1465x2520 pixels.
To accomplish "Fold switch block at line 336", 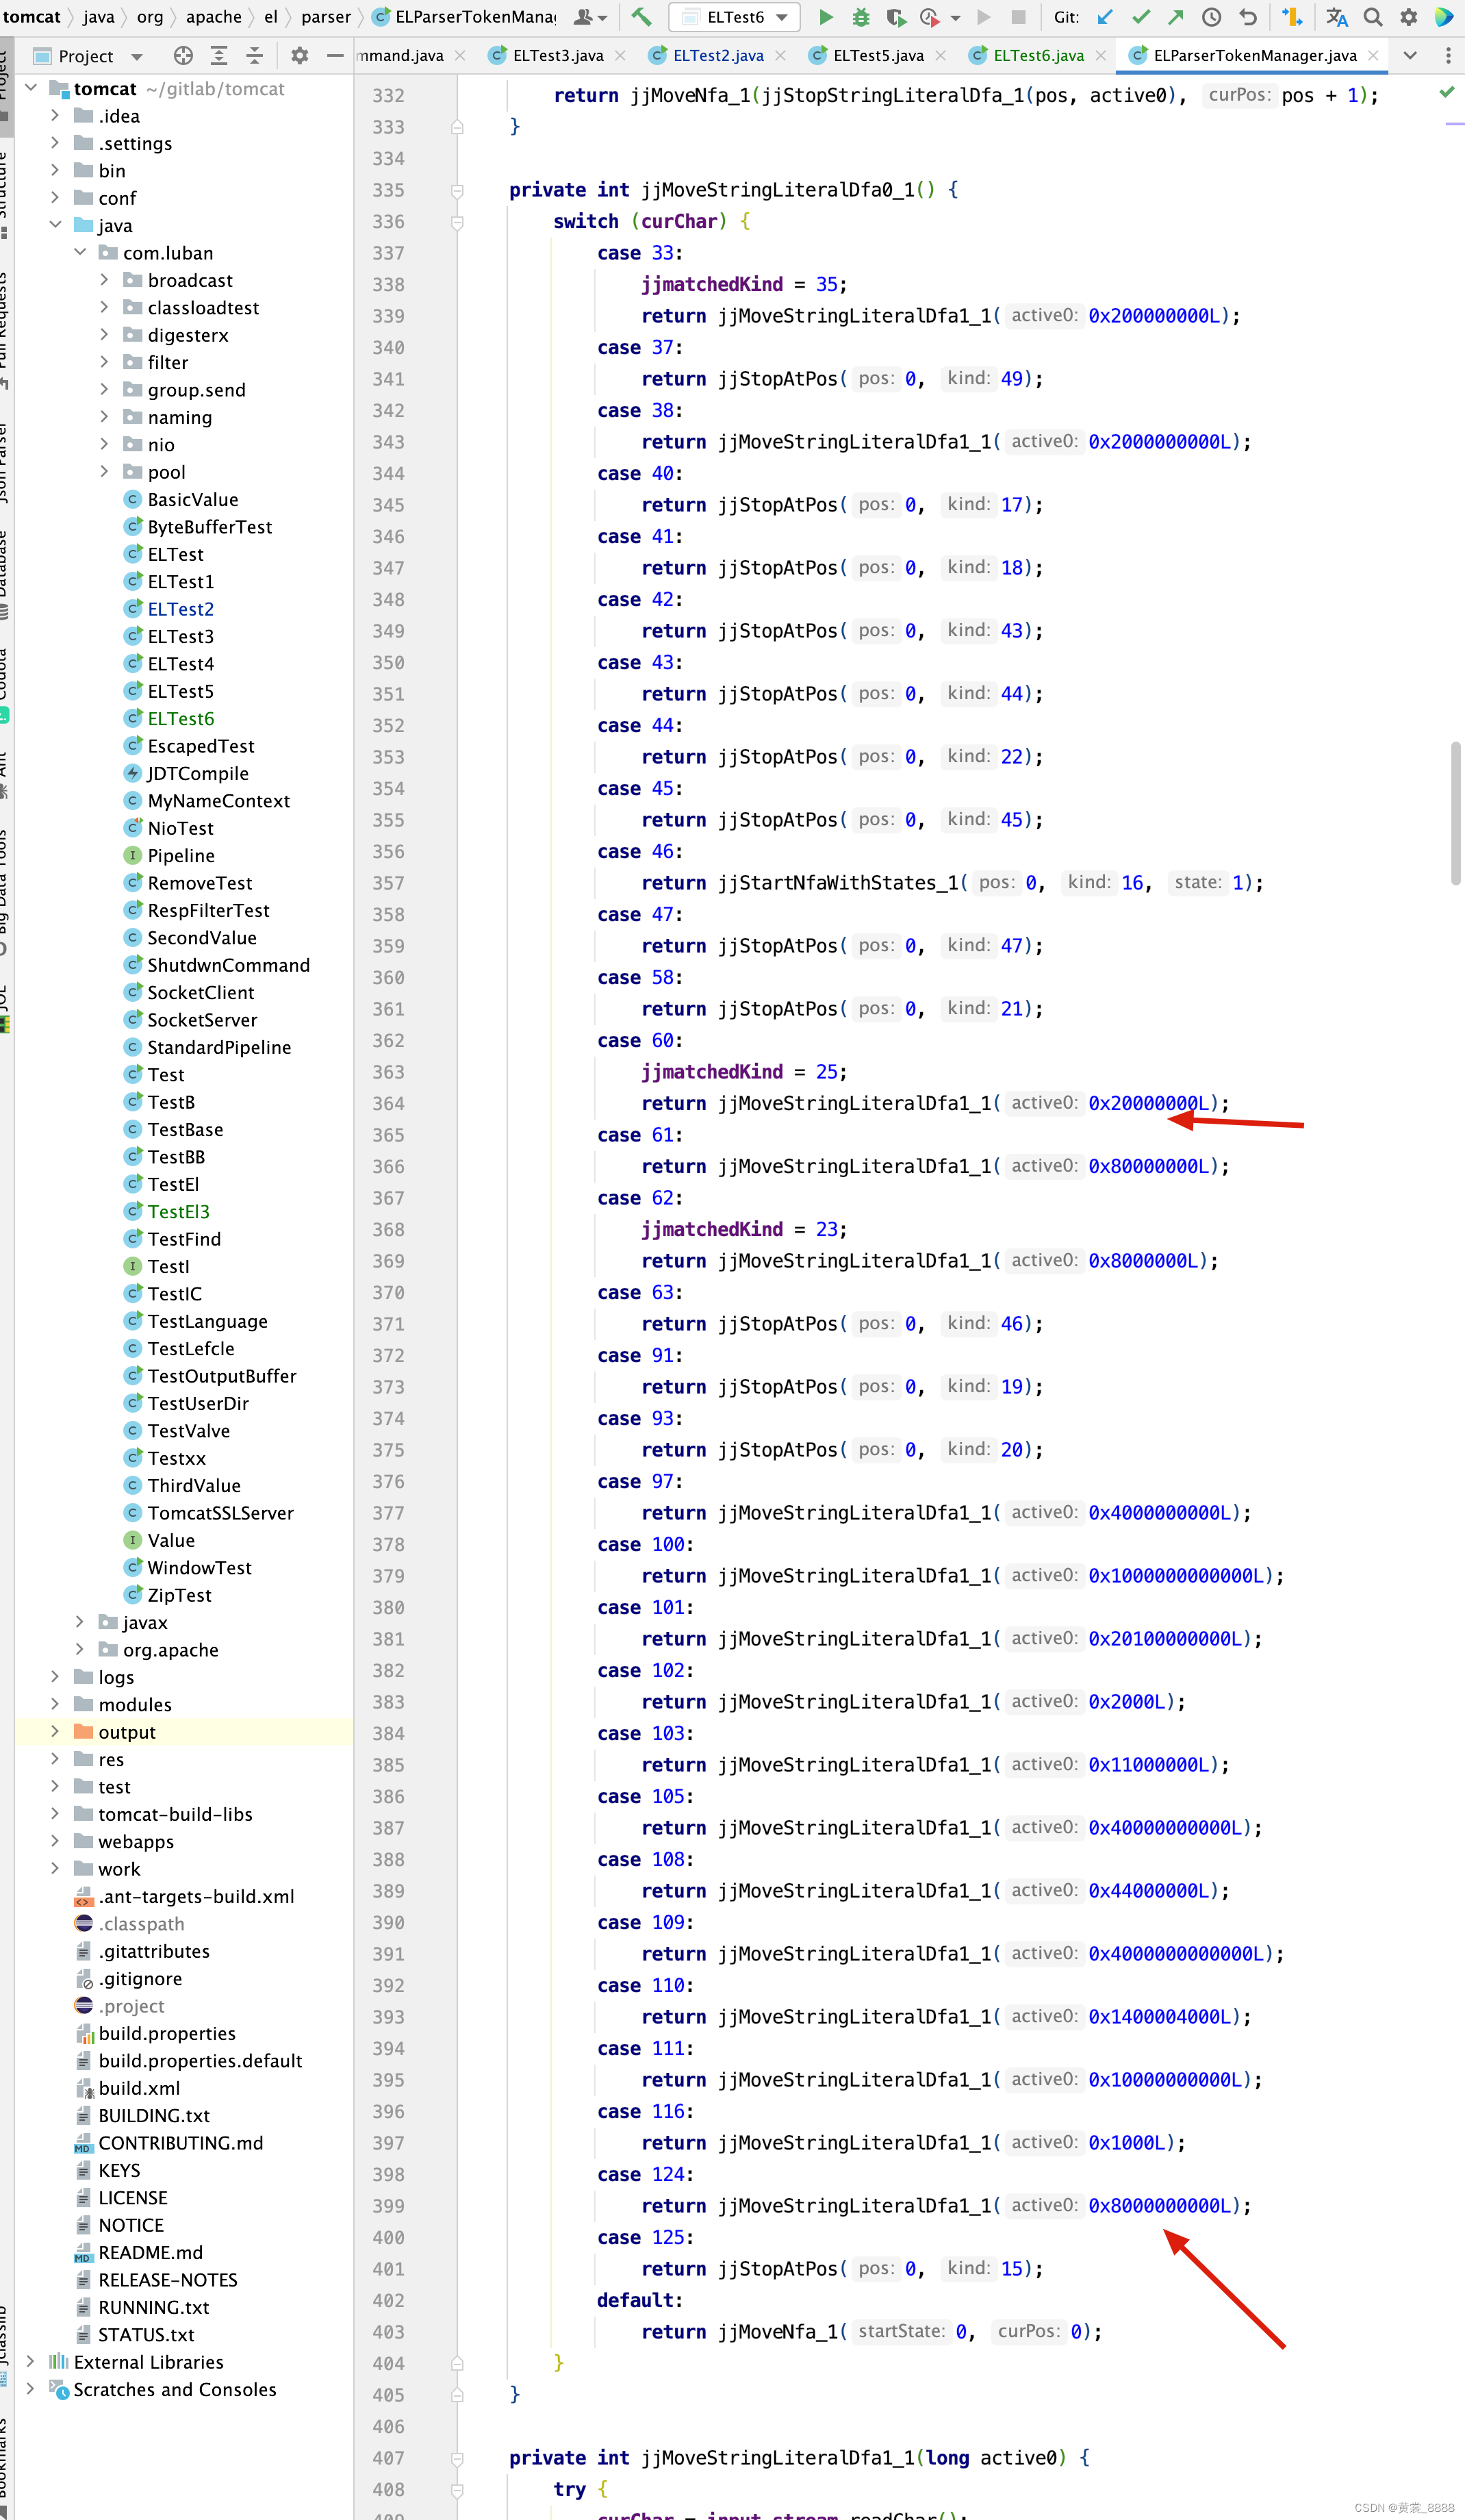I will [457, 222].
